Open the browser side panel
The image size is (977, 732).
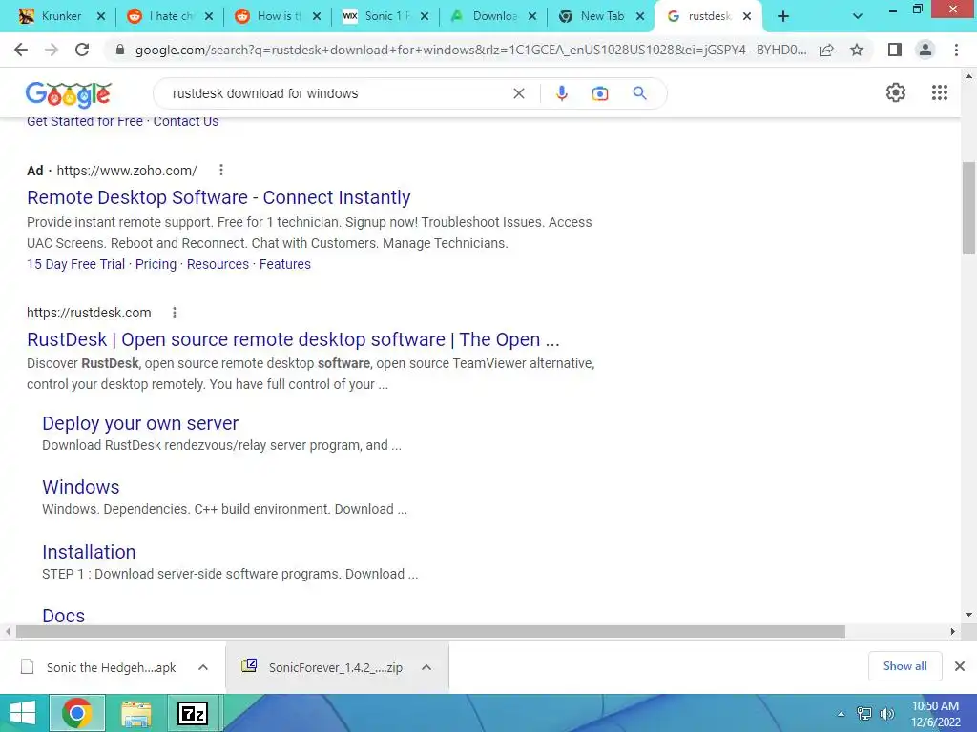pyautogui.click(x=895, y=50)
